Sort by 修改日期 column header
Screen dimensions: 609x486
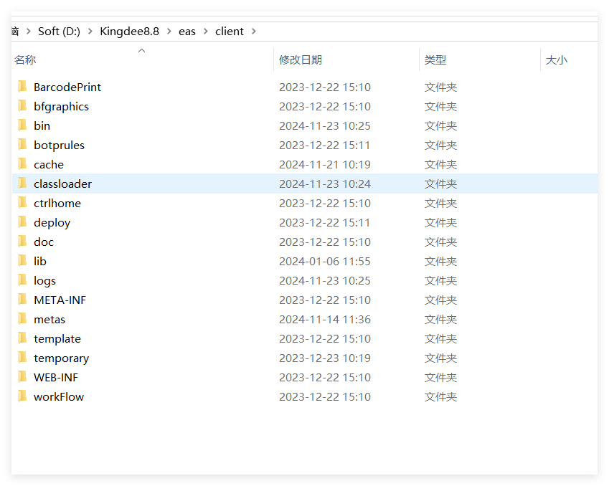301,59
